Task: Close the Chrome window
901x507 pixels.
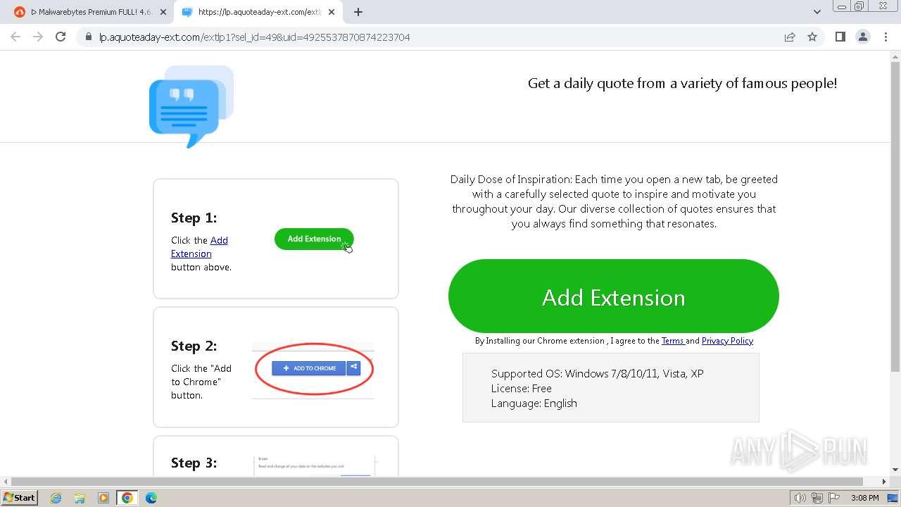Action: pyautogui.click(x=883, y=6)
